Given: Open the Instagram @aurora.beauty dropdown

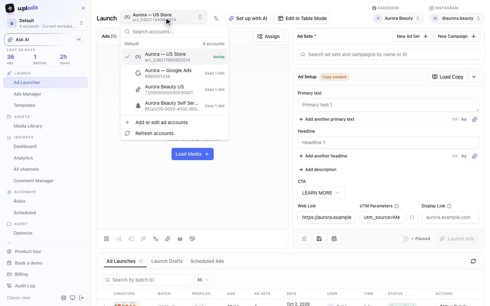Looking at the screenshot, I should point(457,18).
